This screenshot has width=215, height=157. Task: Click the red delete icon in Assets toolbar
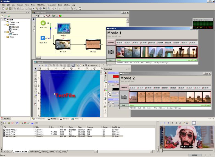[x=13, y=123]
